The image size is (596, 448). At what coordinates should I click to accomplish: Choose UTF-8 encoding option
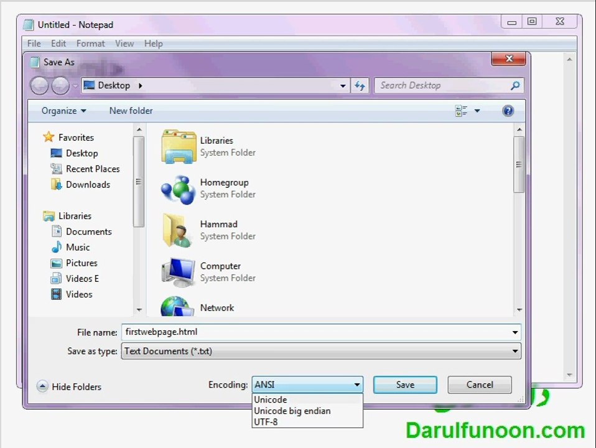point(307,422)
